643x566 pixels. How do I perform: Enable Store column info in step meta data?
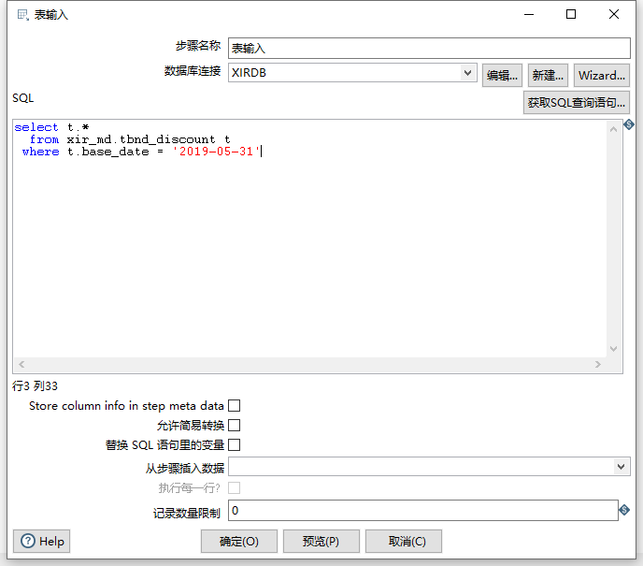click(x=235, y=405)
